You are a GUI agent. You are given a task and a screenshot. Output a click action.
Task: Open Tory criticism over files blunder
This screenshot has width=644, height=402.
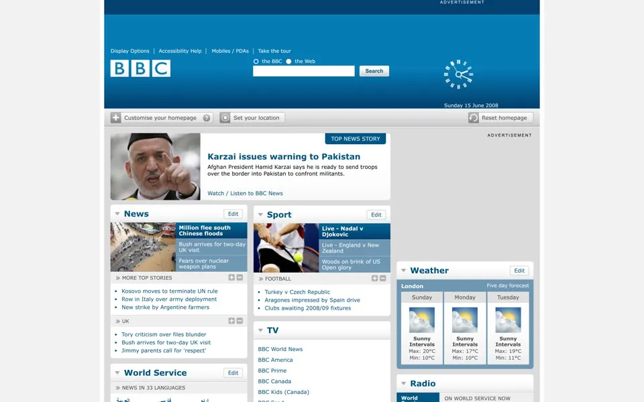tap(164, 334)
